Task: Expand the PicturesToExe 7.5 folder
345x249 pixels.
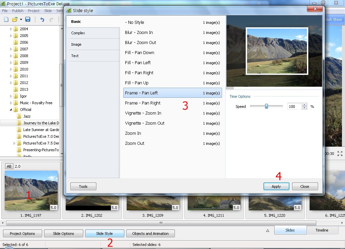Action: click(x=14, y=143)
